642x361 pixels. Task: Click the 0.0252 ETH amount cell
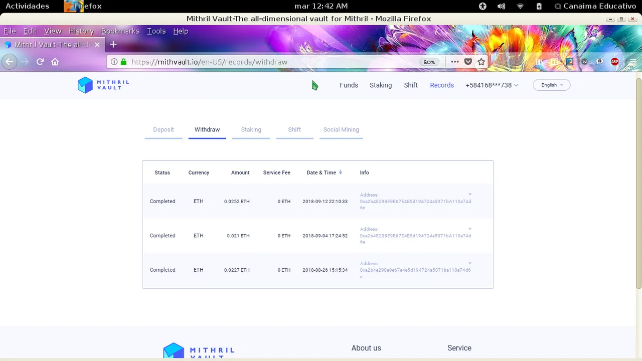coord(237,202)
